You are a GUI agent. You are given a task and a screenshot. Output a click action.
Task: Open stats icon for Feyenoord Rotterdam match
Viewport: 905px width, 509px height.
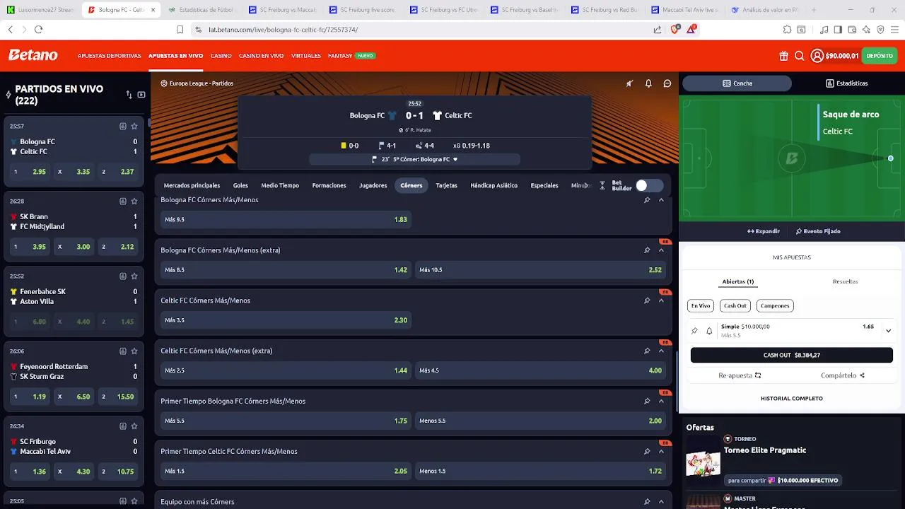[123, 351]
